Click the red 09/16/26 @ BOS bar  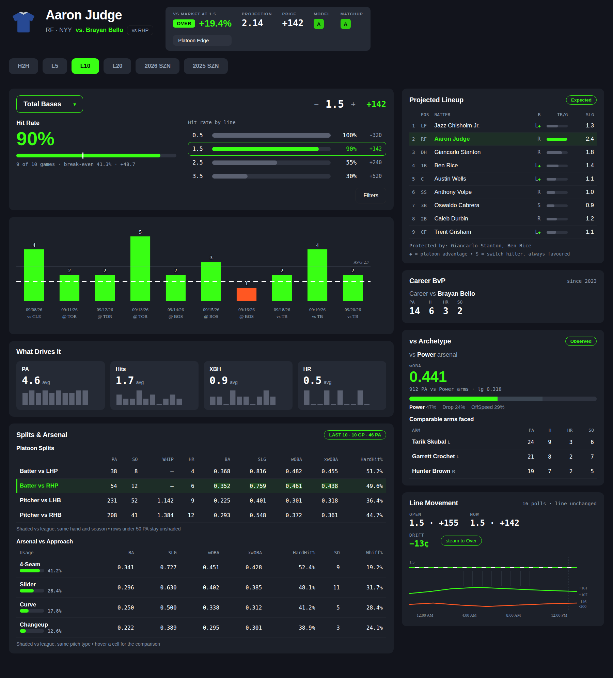coord(247,294)
